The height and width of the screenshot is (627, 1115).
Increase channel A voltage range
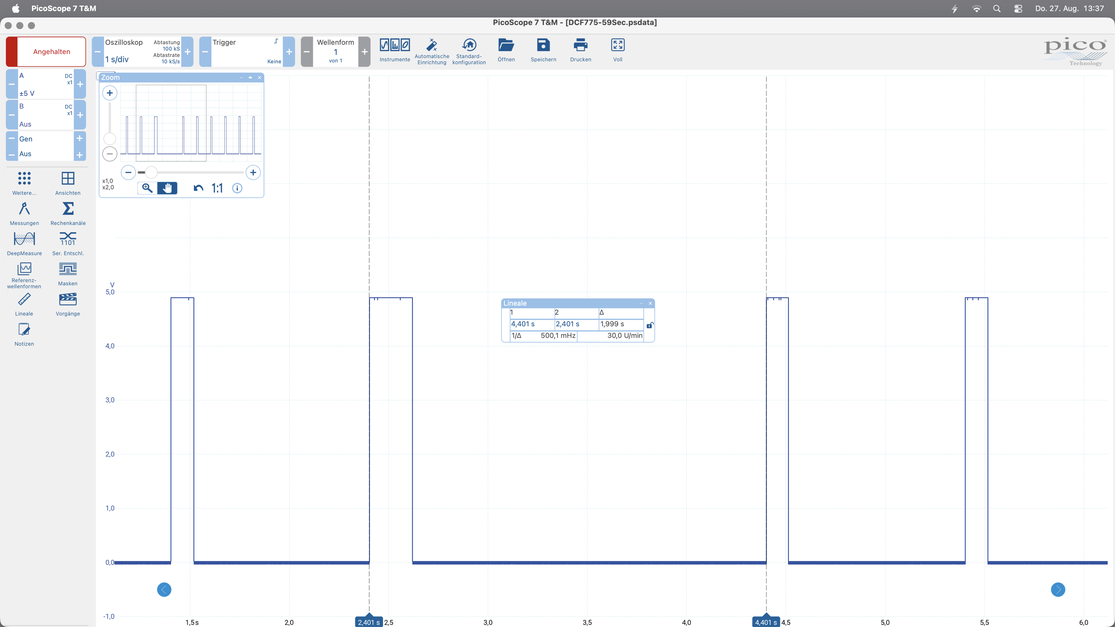(x=80, y=84)
